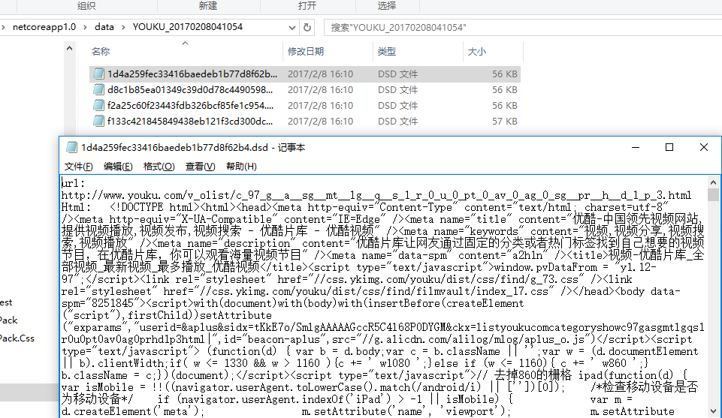Click the search "YOUKU_20170208041054" box
The image size is (722, 418).
523,27
